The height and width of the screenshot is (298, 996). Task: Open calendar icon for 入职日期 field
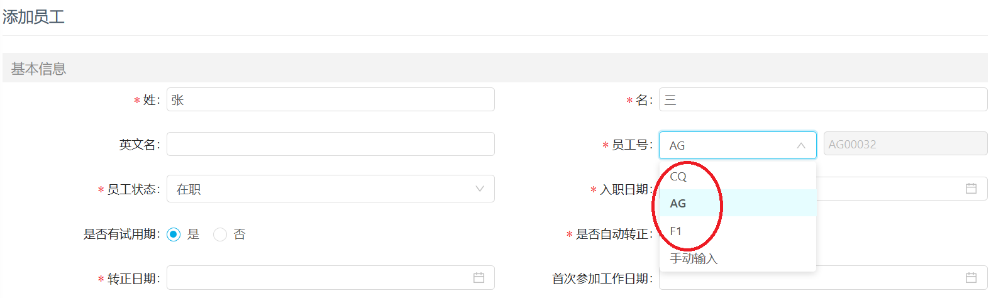971,189
